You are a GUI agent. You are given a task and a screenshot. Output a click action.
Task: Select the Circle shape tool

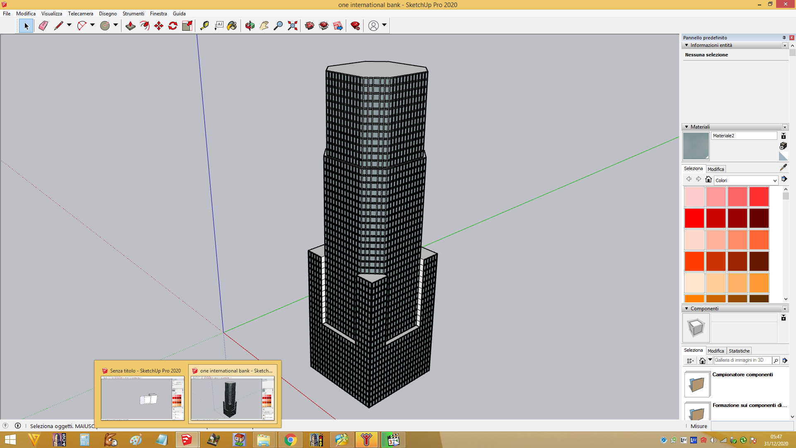tap(105, 26)
